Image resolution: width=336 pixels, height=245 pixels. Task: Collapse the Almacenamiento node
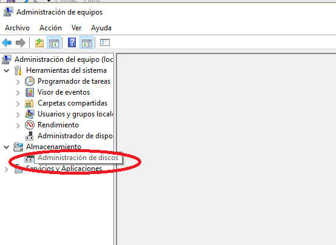pyautogui.click(x=7, y=147)
